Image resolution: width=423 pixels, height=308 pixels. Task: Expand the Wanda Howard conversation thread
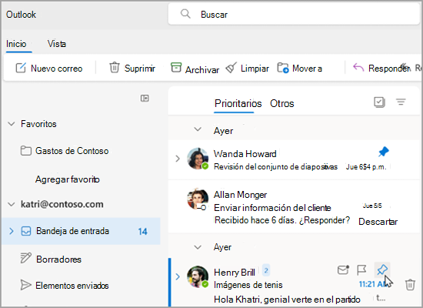(x=178, y=159)
